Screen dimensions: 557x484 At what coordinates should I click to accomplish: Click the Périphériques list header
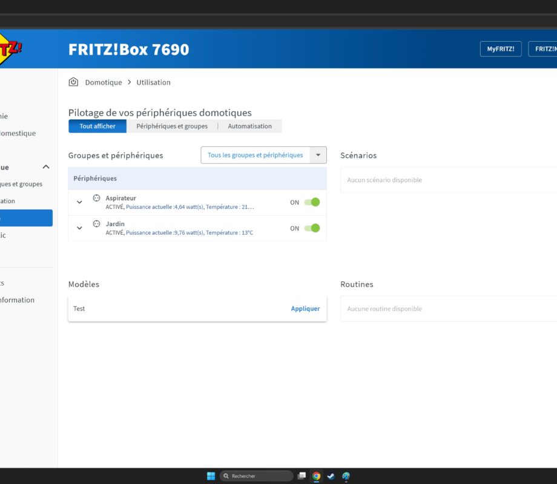[197, 178]
